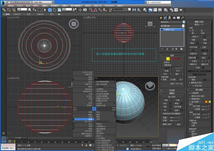The width and height of the screenshot is (214, 151).
Task: Open the Utilities hammer panel tab
Action: tap(182, 18)
